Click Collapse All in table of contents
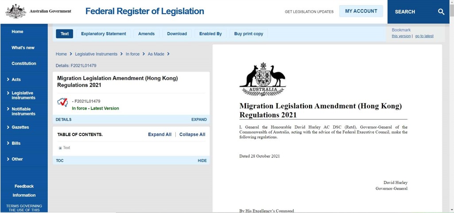454x213 pixels. tap(192, 134)
